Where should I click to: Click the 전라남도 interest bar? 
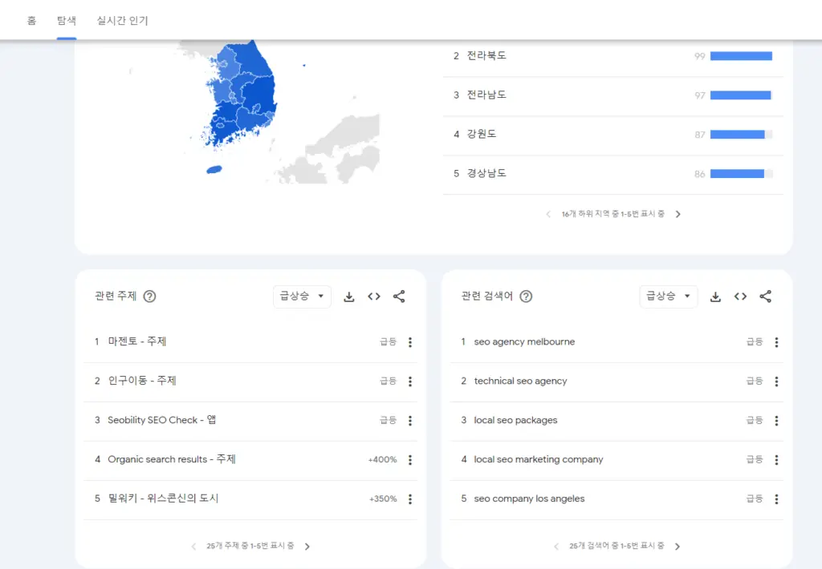(x=741, y=95)
